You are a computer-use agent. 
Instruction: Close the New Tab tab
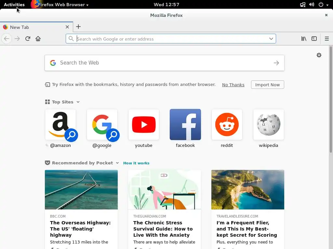(67, 27)
